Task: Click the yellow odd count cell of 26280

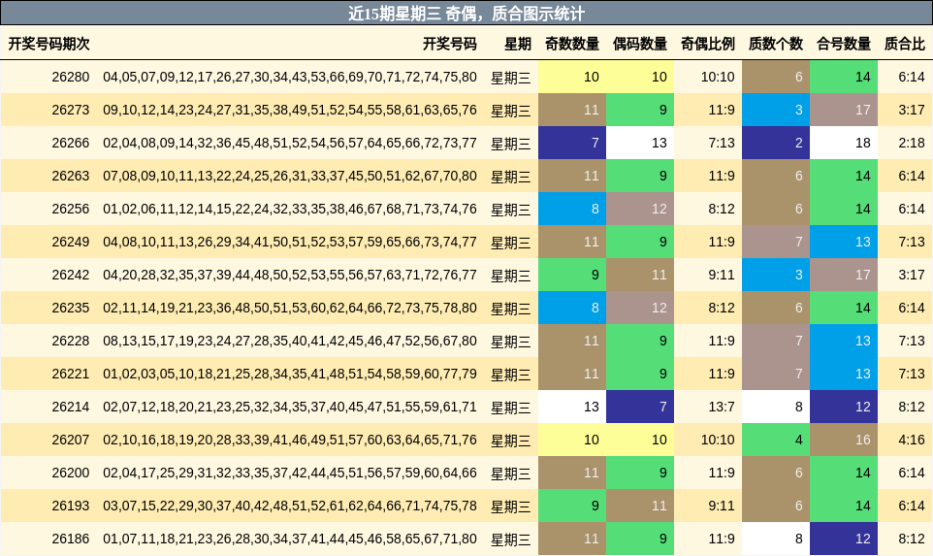Action: coord(572,77)
